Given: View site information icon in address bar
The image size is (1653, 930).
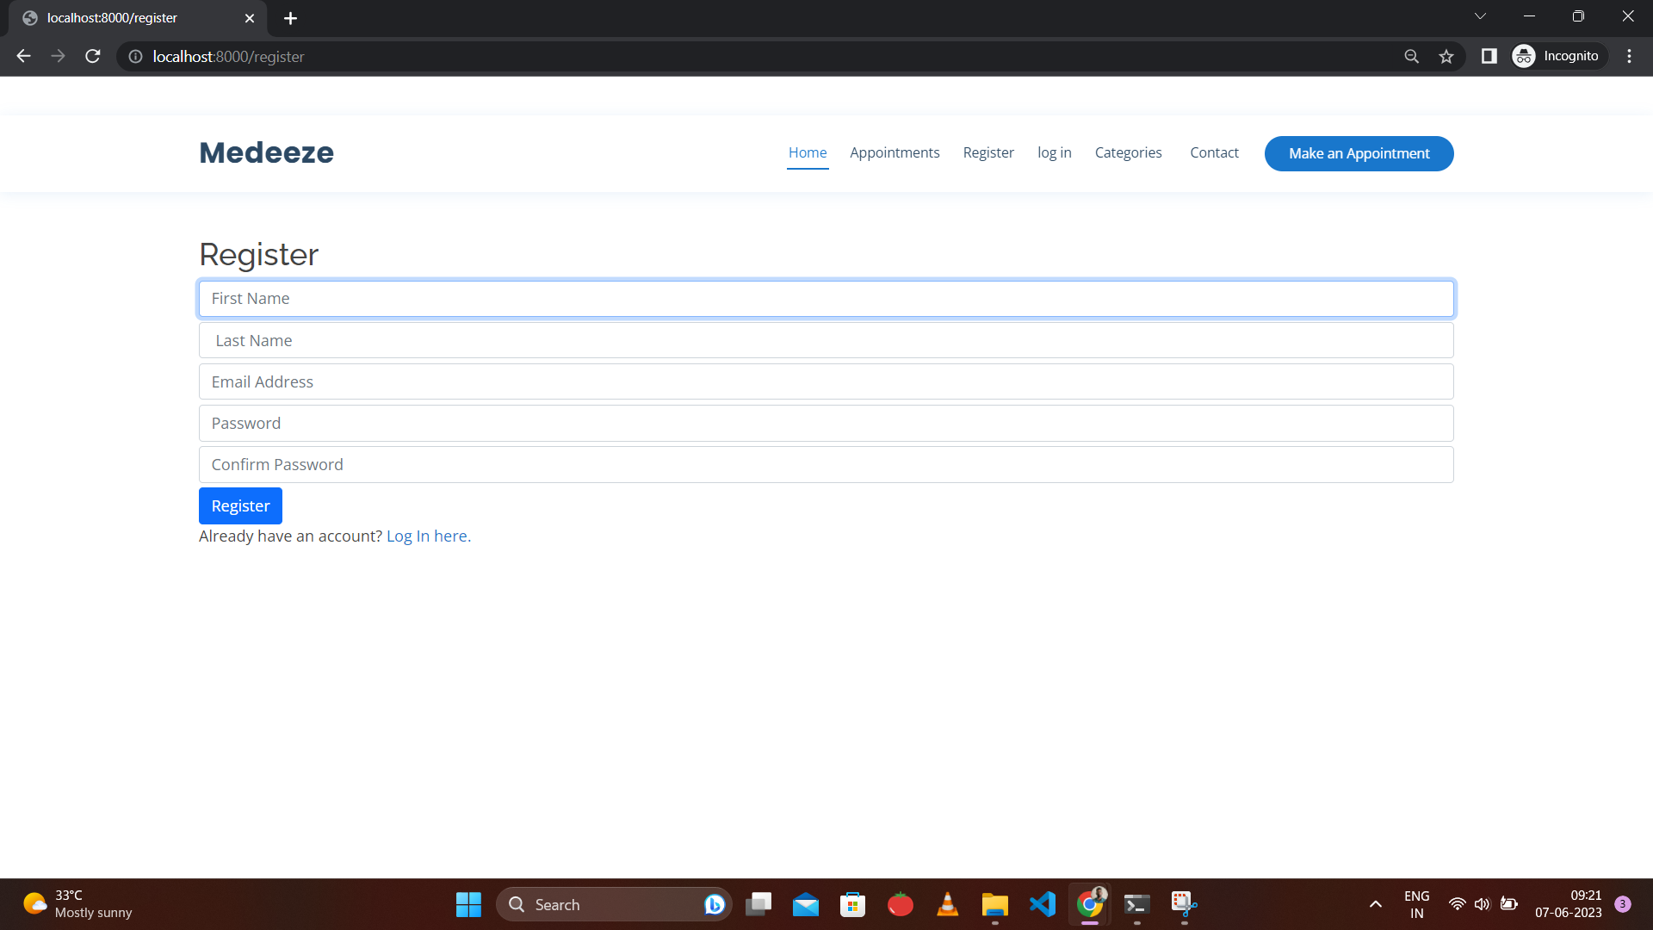Looking at the screenshot, I should (135, 56).
